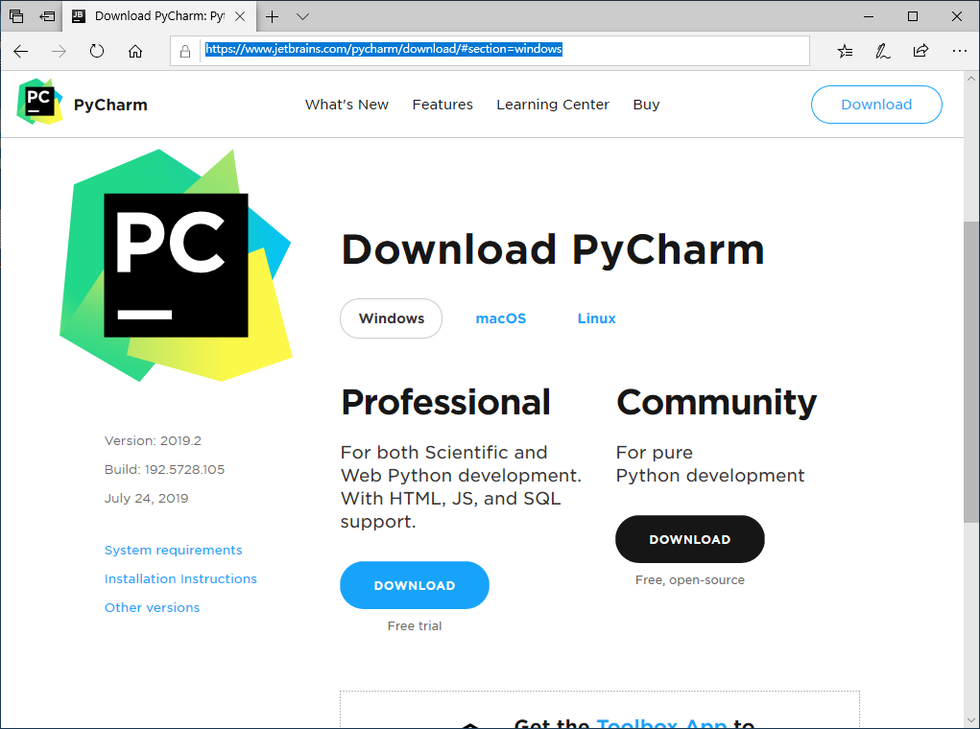Open the Learning Center menu item
This screenshot has width=980, height=729.
click(553, 105)
